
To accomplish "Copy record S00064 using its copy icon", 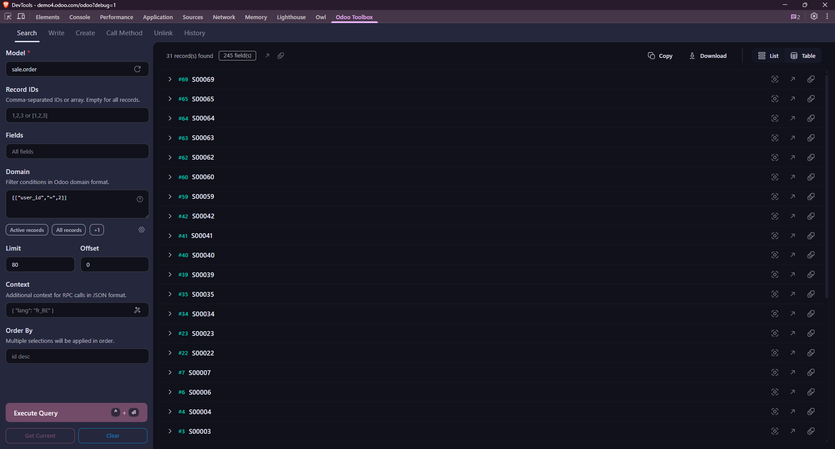I will pyautogui.click(x=812, y=118).
